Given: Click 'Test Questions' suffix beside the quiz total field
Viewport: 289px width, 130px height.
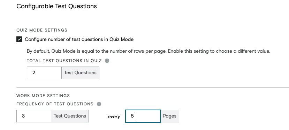Looking at the screenshot, I should coord(81,73).
